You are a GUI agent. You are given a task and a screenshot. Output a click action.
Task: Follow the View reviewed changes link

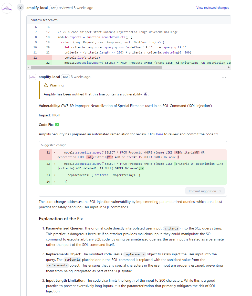pos(213,8)
